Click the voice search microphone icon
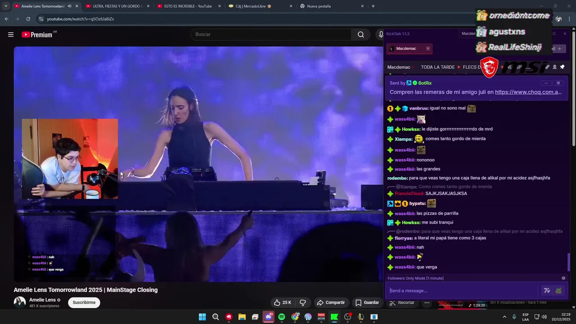 [x=381, y=35]
